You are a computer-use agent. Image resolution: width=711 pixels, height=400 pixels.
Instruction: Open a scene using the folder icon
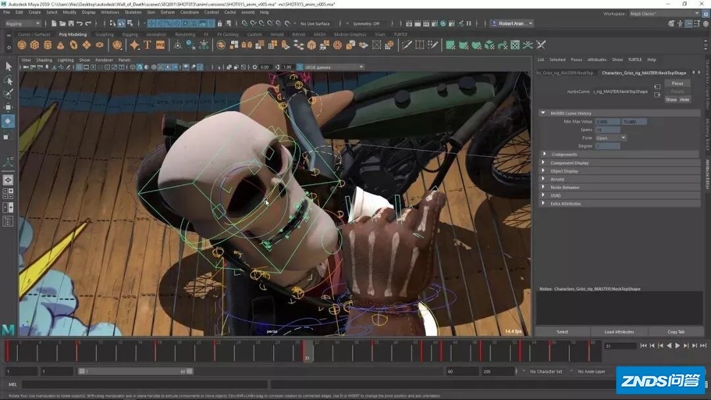[x=63, y=24]
